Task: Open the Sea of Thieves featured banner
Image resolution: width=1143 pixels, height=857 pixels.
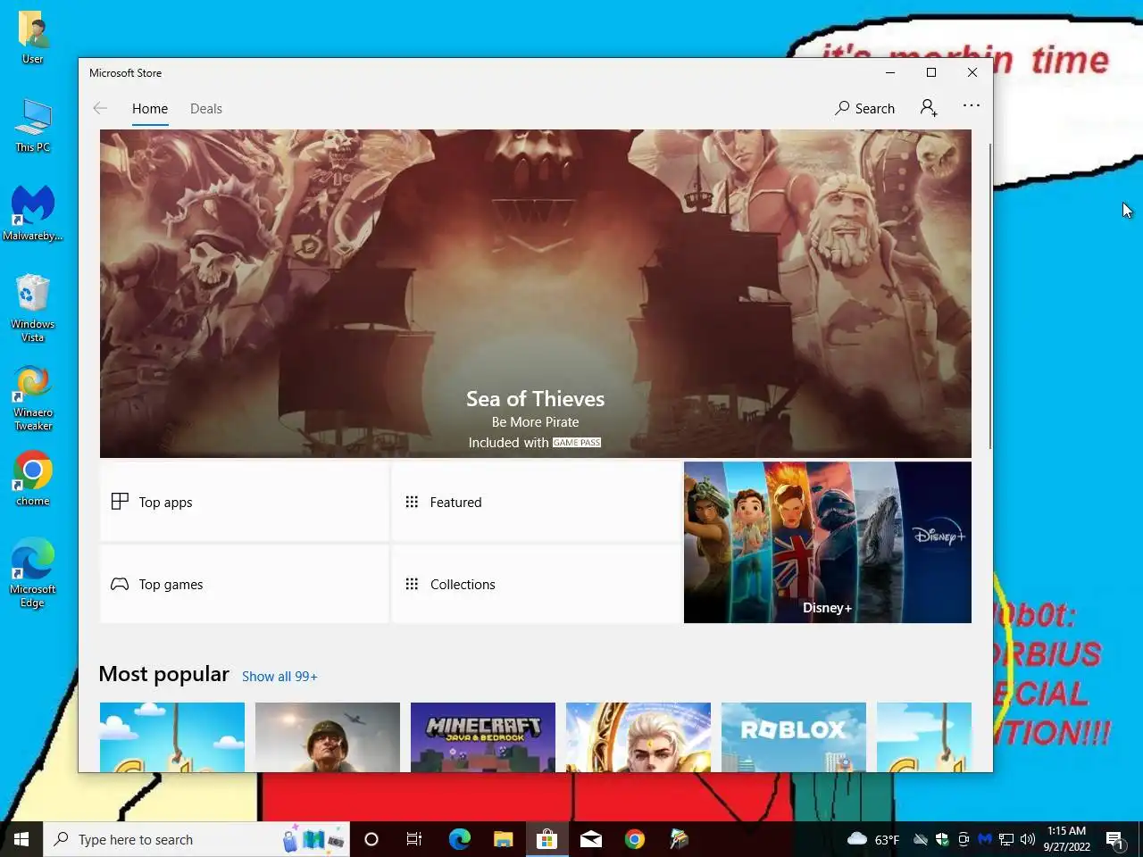Action: tap(536, 294)
